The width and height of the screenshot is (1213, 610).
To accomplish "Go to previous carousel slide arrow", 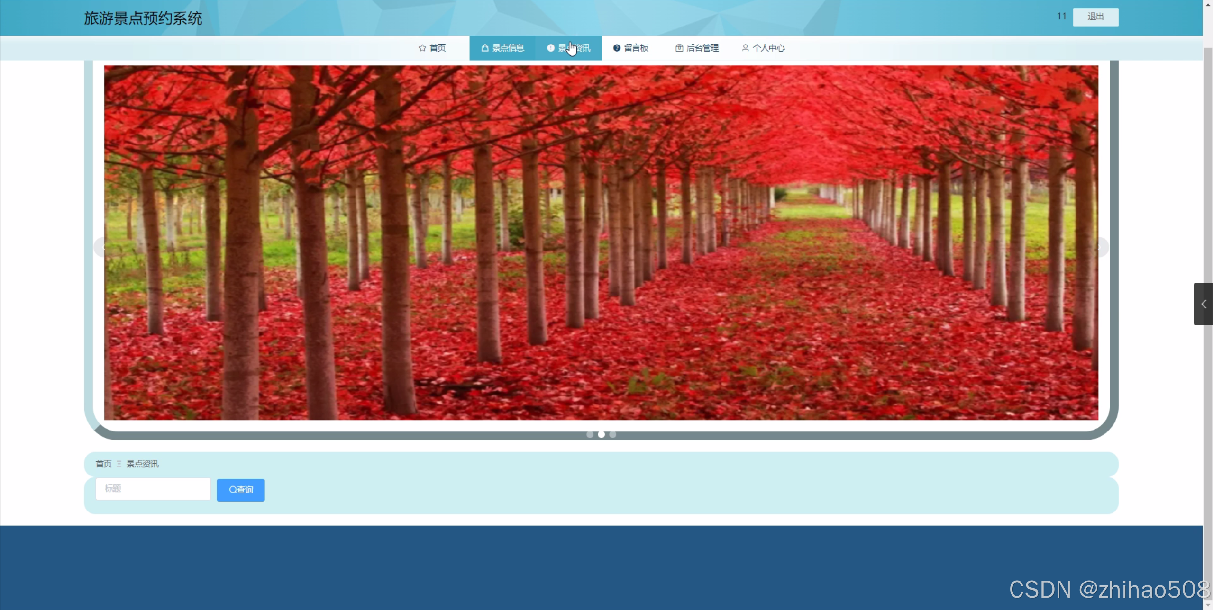I will click(x=102, y=247).
